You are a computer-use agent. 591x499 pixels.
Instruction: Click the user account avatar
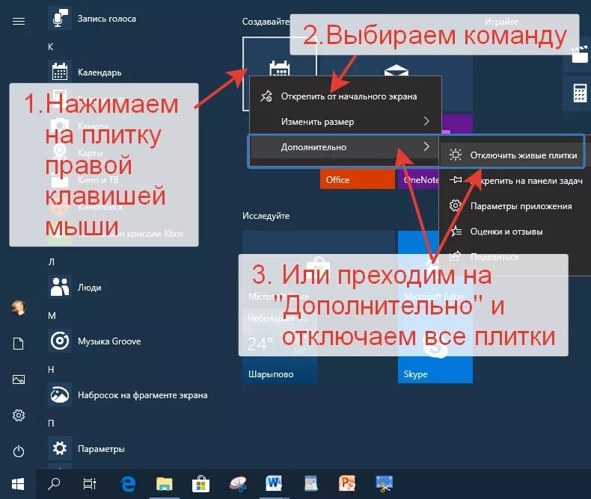coord(19,308)
